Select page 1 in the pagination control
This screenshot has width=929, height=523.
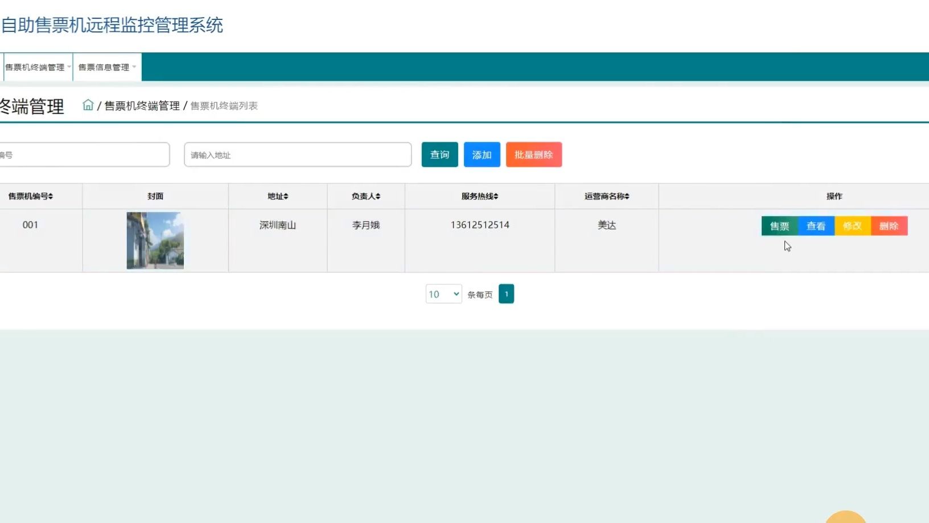tap(506, 293)
